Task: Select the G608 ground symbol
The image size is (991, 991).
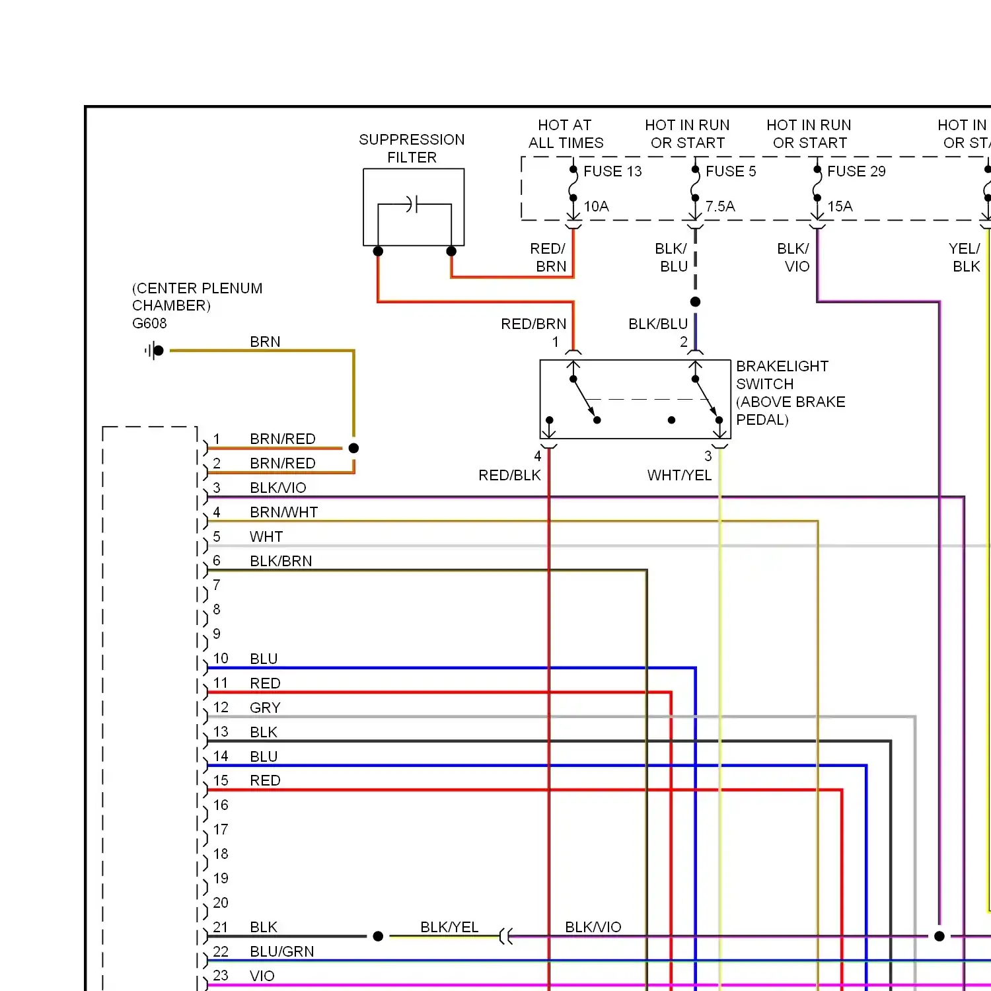Action: (154, 351)
